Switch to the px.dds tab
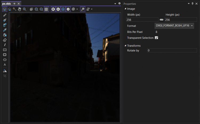Screen dimensions: 200x124 point(6,4)
